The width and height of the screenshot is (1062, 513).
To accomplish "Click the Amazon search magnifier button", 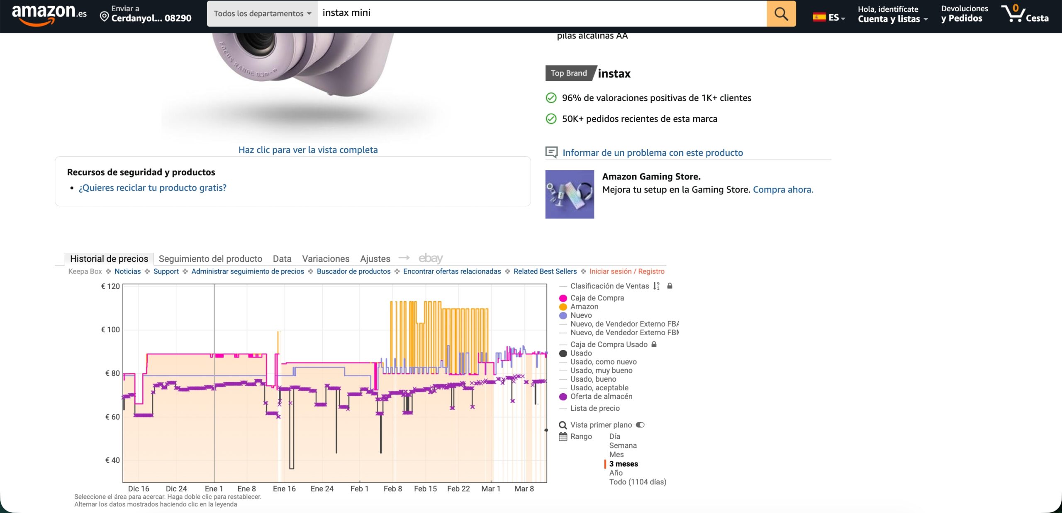I will click(x=782, y=14).
